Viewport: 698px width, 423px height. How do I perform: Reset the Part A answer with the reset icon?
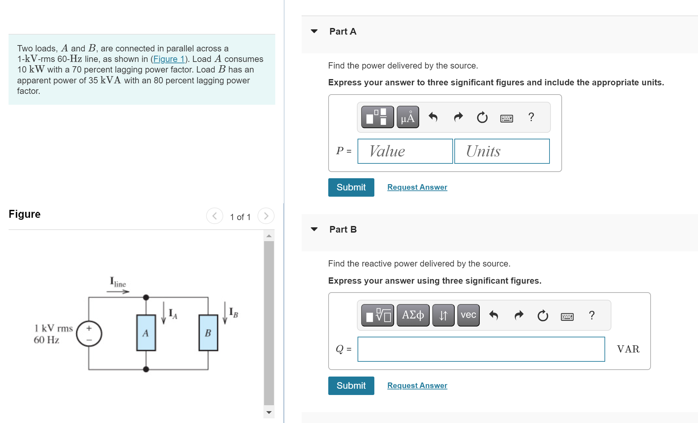click(x=482, y=117)
